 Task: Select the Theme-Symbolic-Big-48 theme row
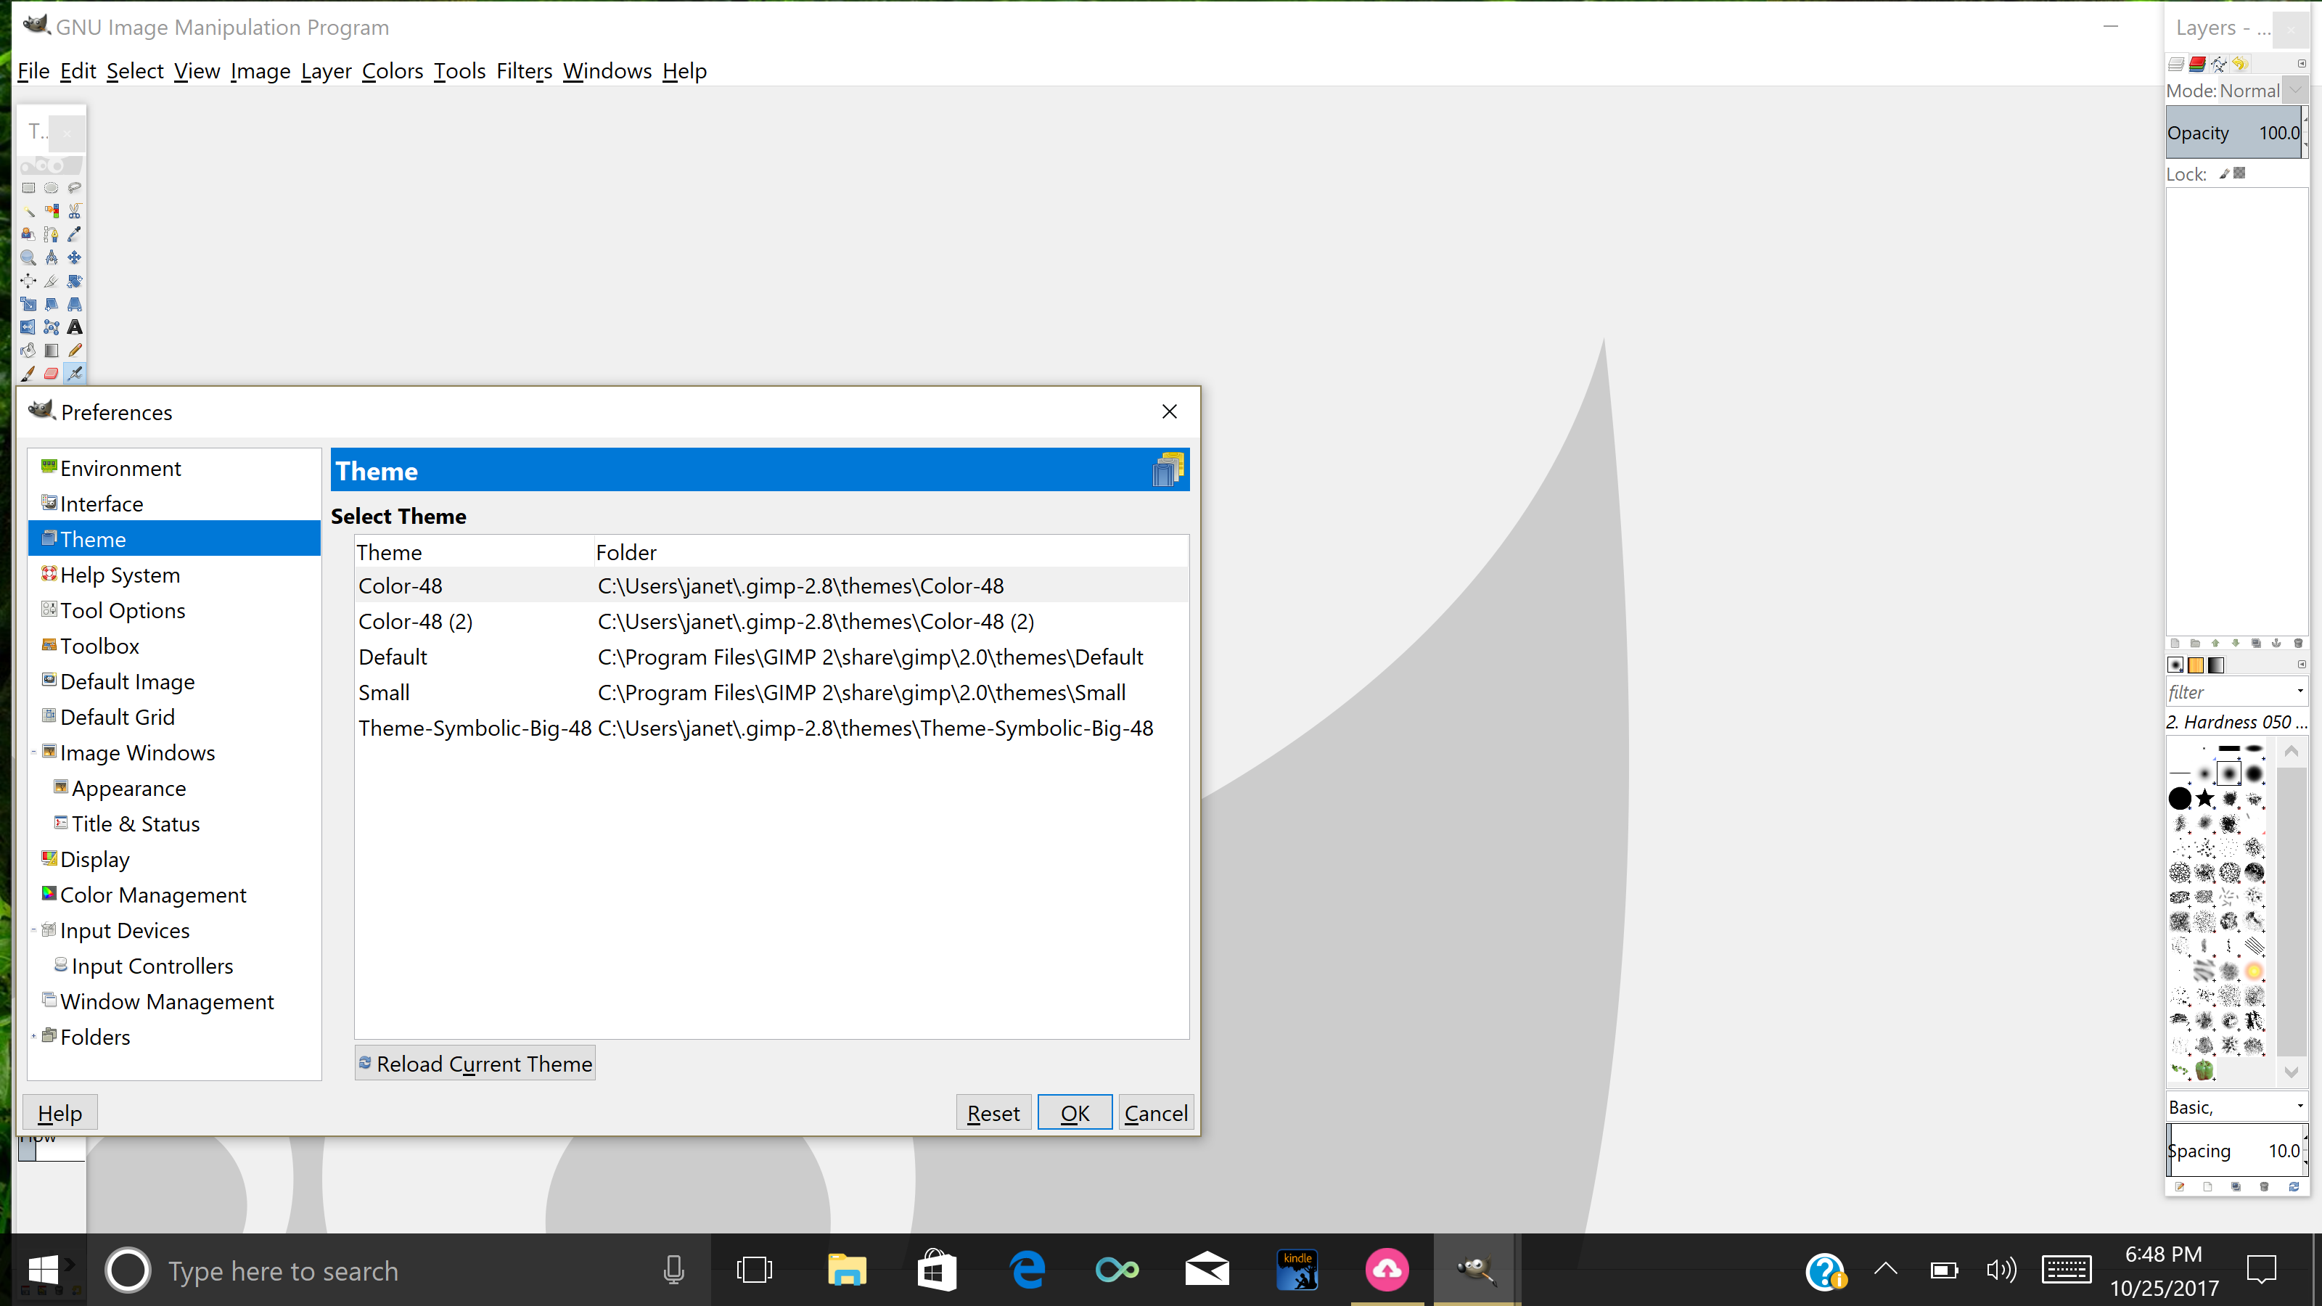pyautogui.click(x=771, y=728)
